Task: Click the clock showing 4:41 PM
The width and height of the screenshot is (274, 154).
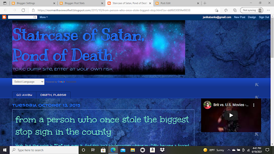Action: (x=257, y=150)
